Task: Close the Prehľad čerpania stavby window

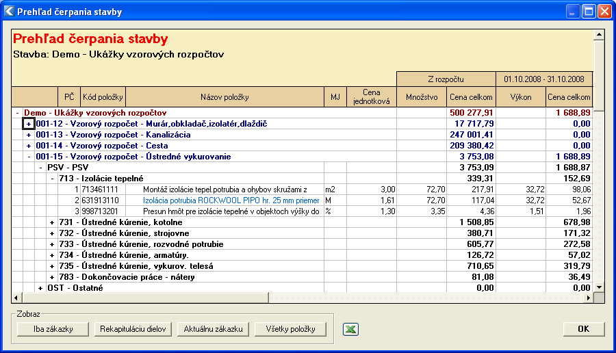Action: [x=604, y=12]
